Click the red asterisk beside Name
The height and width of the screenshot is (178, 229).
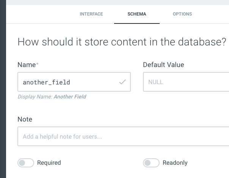(x=37, y=65)
